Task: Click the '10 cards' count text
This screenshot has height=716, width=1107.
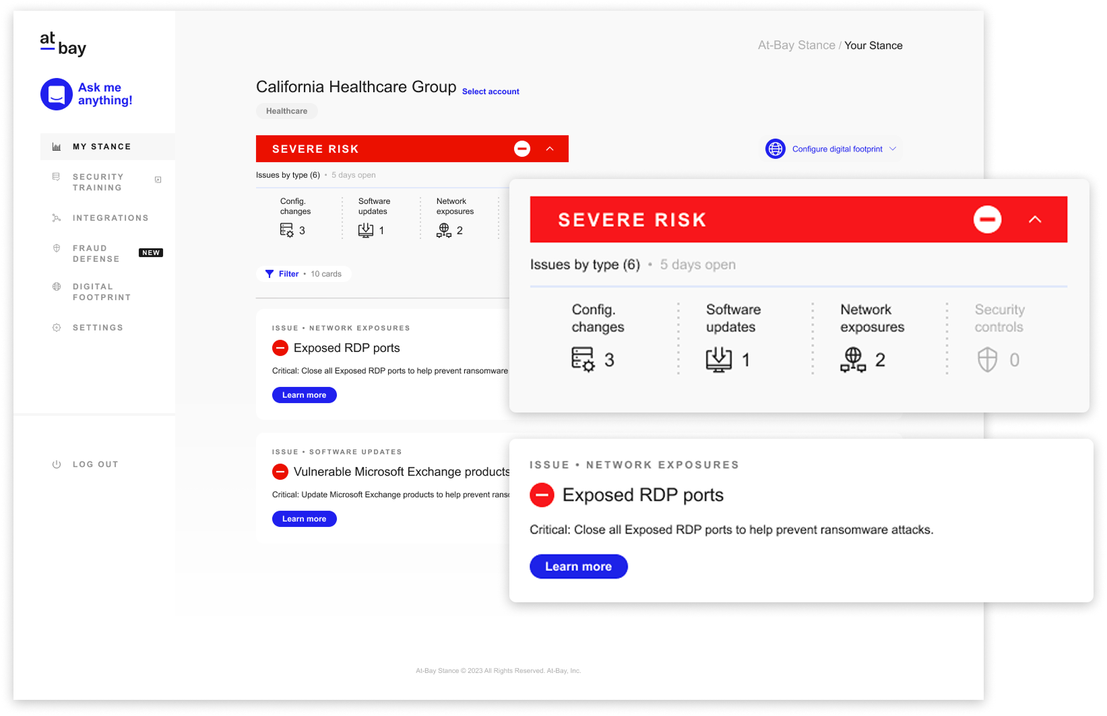Action: (326, 274)
